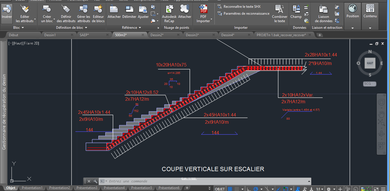
Task: Toggle isometric drafting in status bar
Action: 267,189
